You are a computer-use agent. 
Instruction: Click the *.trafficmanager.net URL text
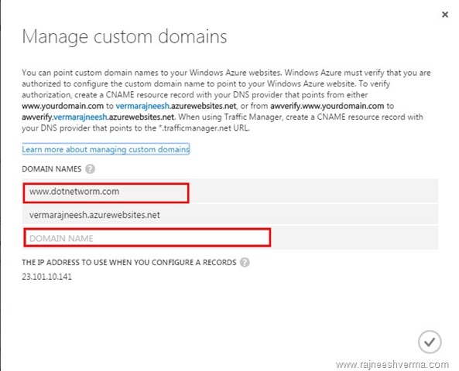coord(204,128)
